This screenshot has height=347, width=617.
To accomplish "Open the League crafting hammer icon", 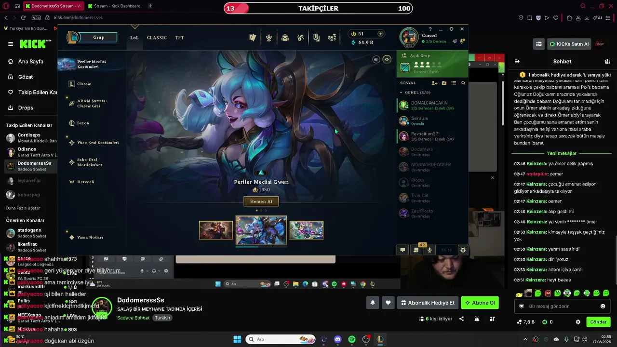I will click(300, 38).
